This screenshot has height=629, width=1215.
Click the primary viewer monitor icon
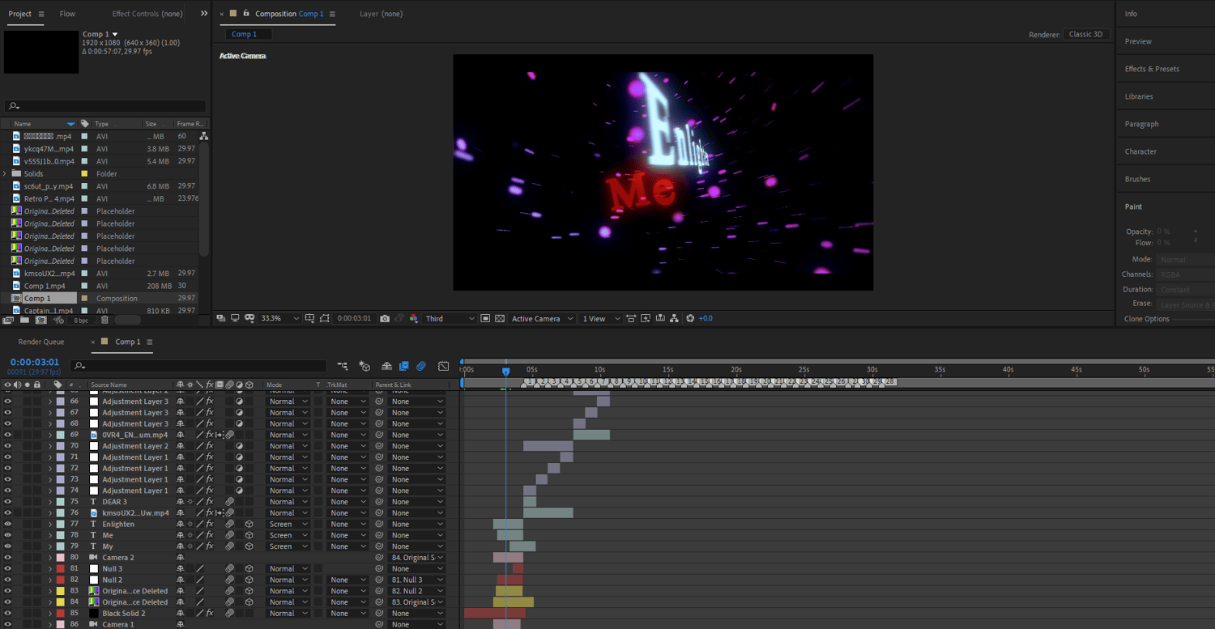pyautogui.click(x=235, y=319)
